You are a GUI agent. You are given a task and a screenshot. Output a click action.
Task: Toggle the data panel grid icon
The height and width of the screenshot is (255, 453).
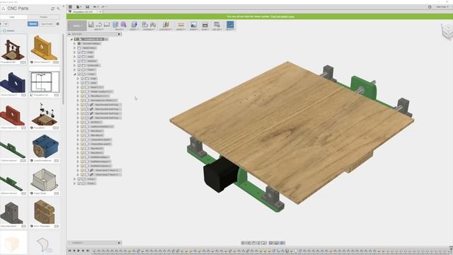[70, 7]
